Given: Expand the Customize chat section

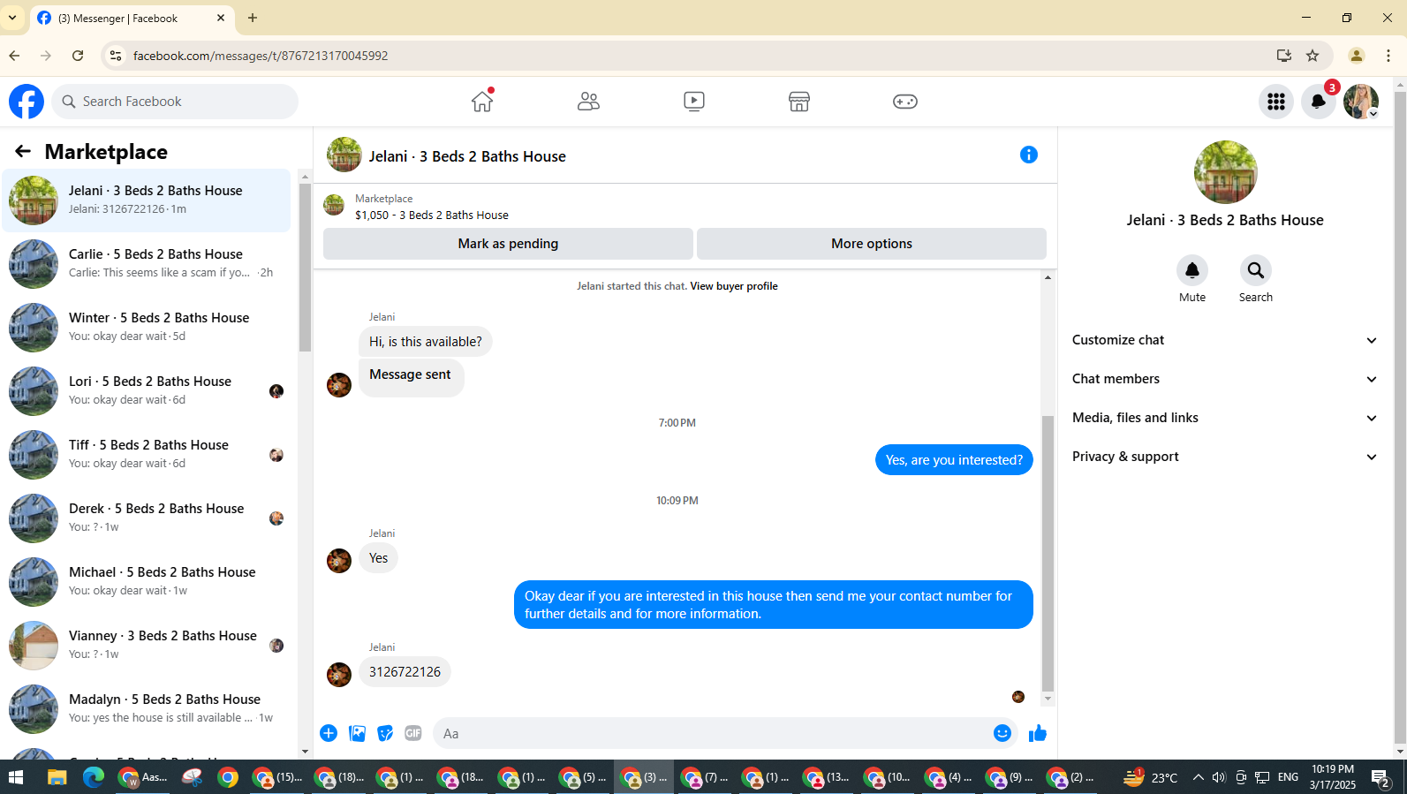Looking at the screenshot, I should 1225,340.
